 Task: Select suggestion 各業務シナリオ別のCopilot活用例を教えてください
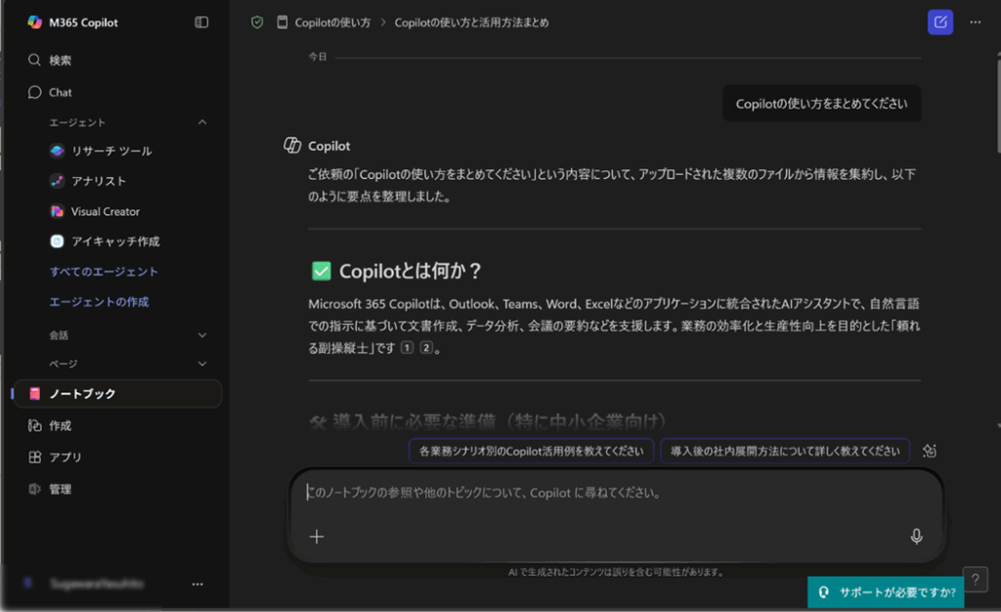531,452
